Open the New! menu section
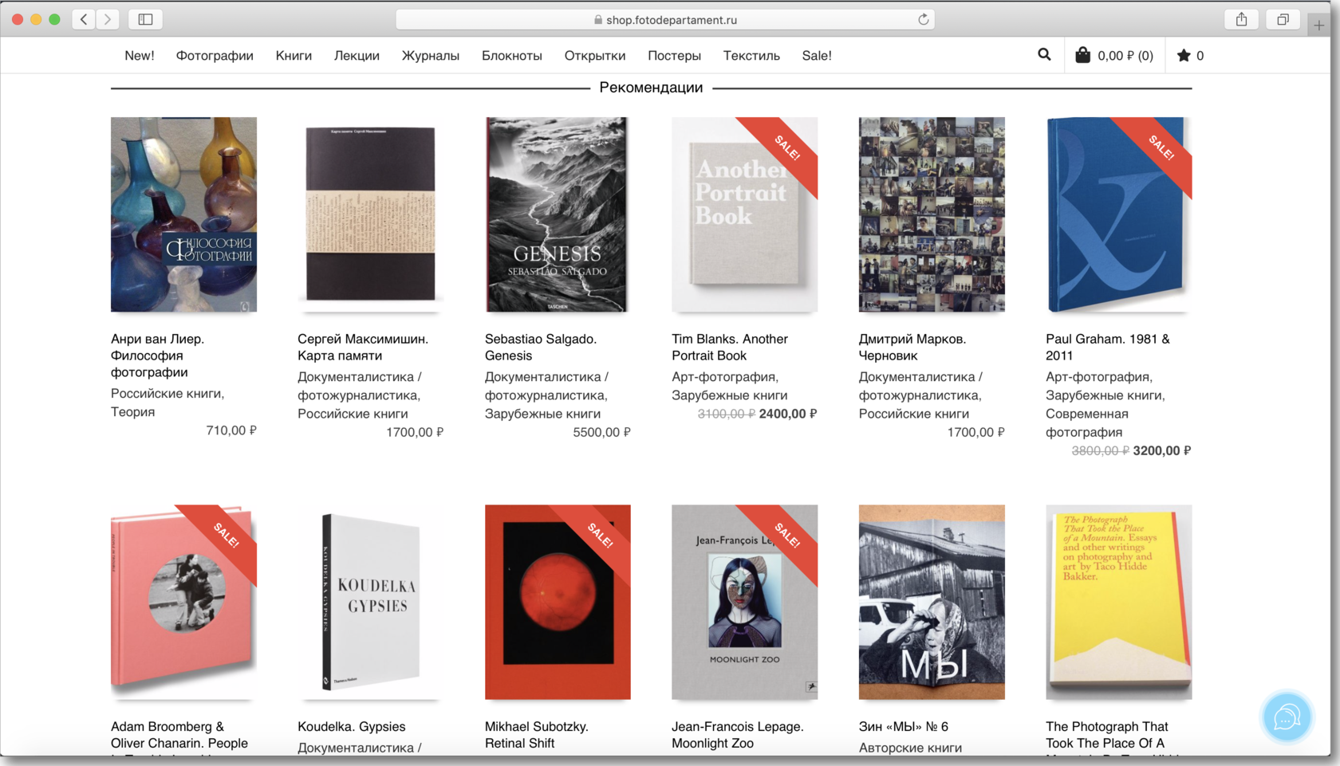Image resolution: width=1340 pixels, height=766 pixels. pyautogui.click(x=140, y=56)
